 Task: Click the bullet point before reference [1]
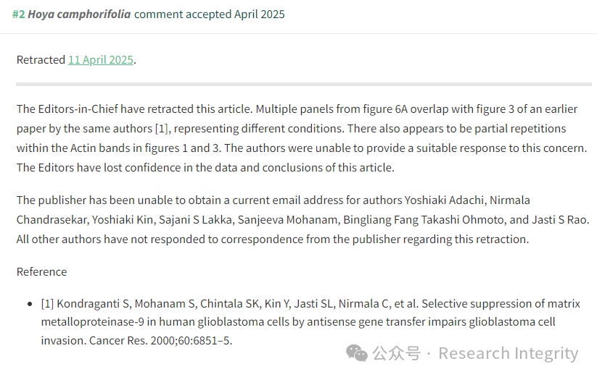click(30, 304)
